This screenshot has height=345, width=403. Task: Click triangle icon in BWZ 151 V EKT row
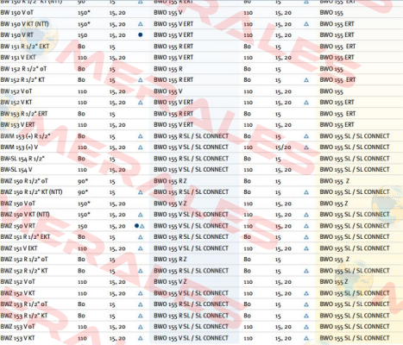point(141,248)
